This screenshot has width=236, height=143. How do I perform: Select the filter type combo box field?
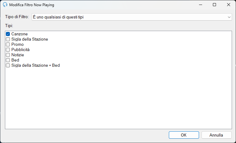pos(132,17)
